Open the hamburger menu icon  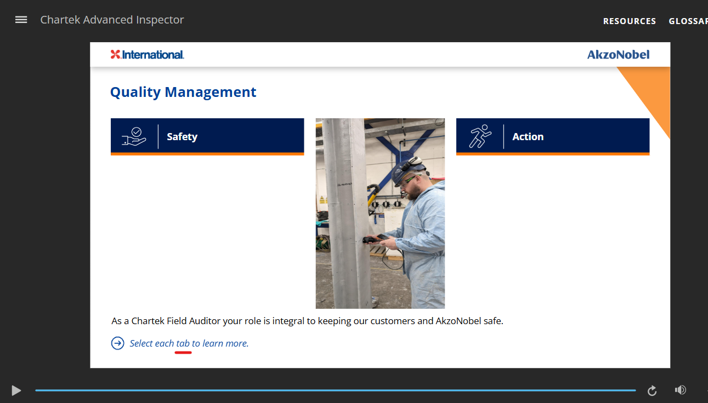(x=21, y=20)
